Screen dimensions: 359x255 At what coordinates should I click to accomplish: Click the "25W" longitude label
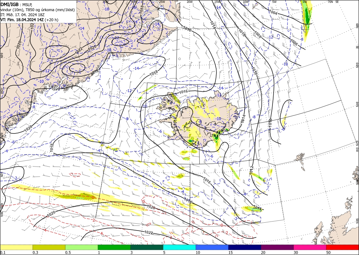(162, 2)
